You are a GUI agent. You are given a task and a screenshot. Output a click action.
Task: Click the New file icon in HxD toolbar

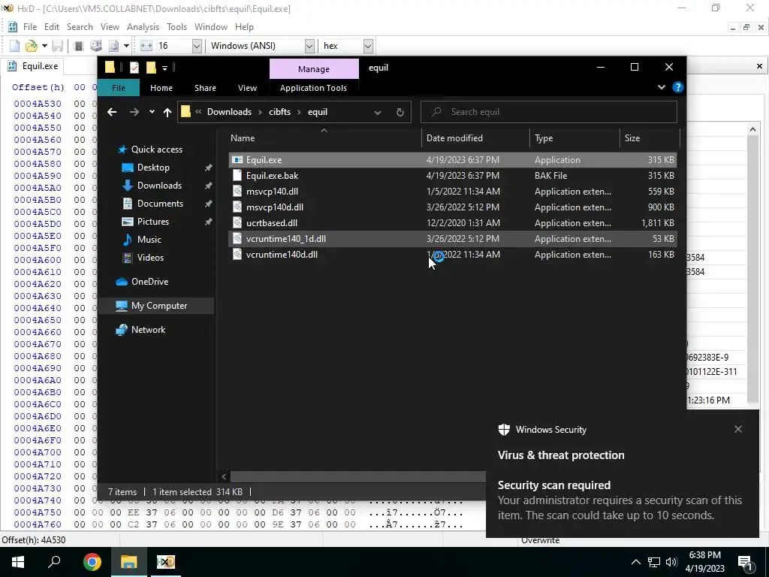pos(15,46)
